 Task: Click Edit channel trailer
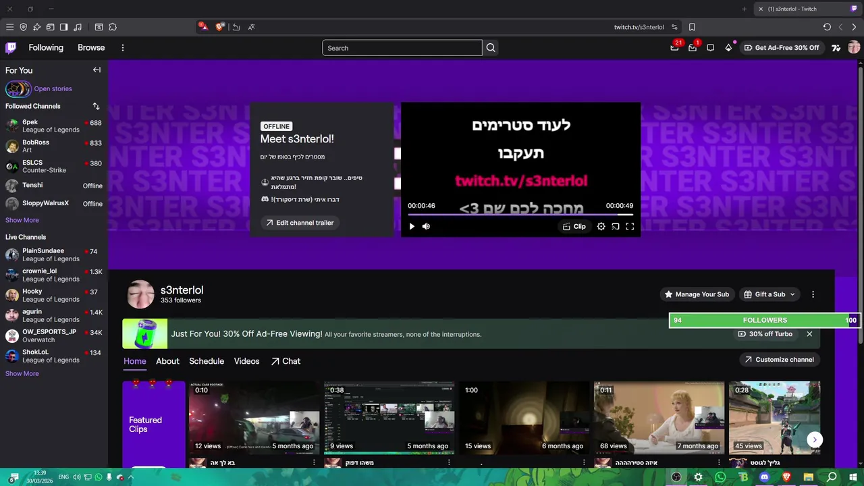[300, 223]
